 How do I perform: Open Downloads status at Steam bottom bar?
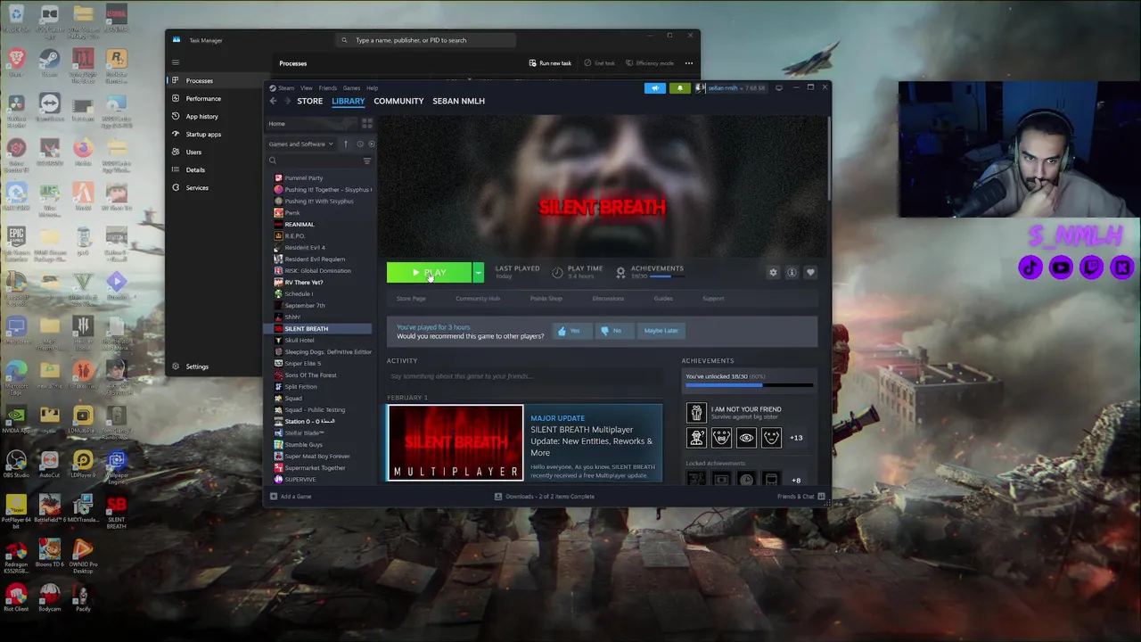tap(545, 497)
